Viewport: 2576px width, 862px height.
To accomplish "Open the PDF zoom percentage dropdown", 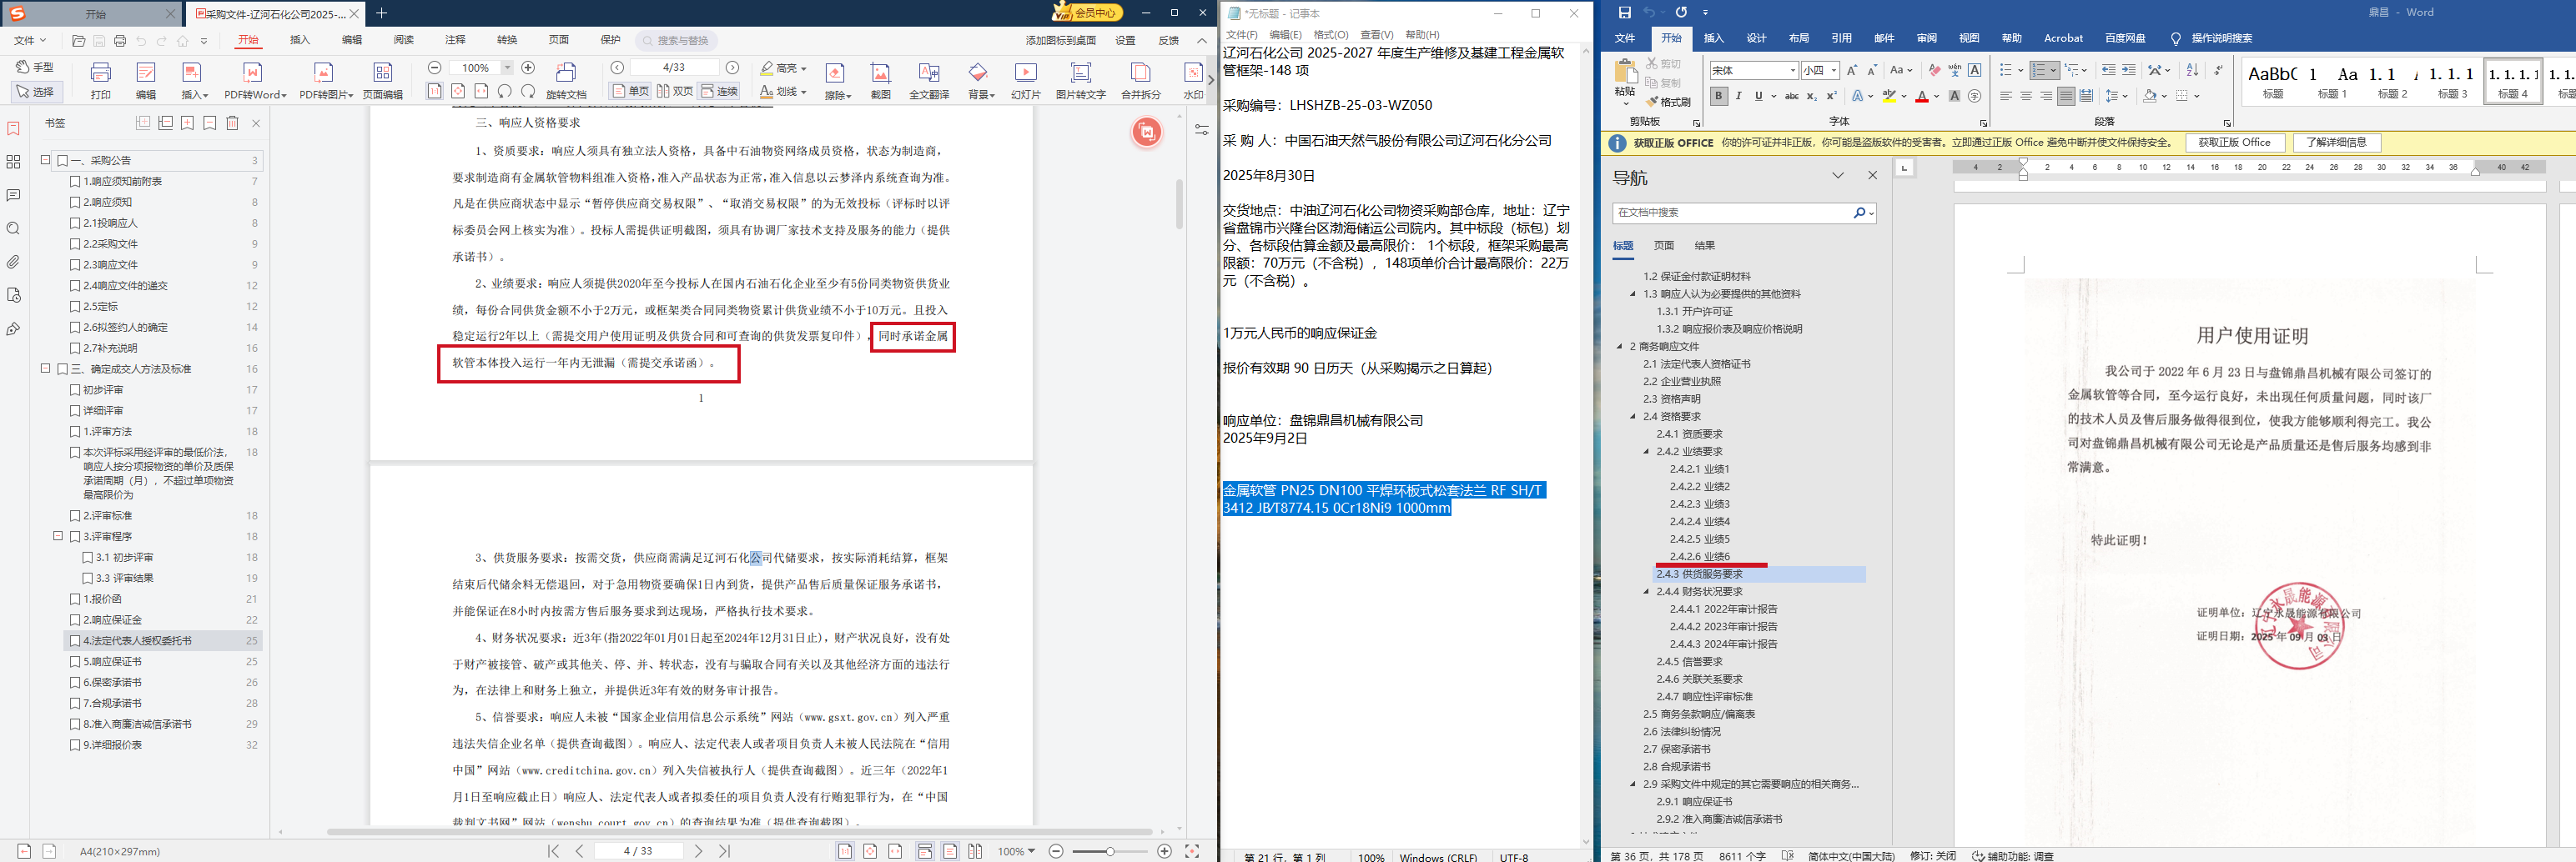I will 507,68.
